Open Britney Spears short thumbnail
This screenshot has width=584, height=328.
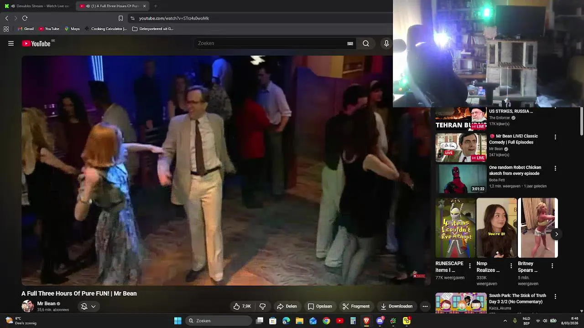(537, 228)
